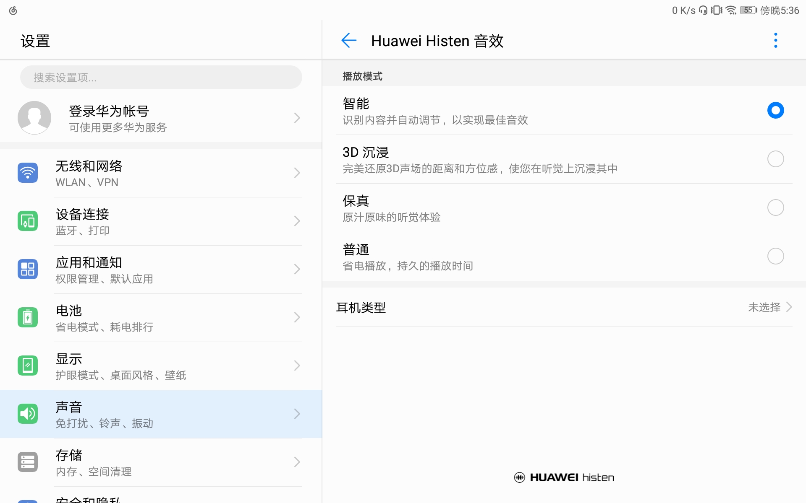Tap the HUAWEI histen logo
This screenshot has height=503, width=806.
564,477
